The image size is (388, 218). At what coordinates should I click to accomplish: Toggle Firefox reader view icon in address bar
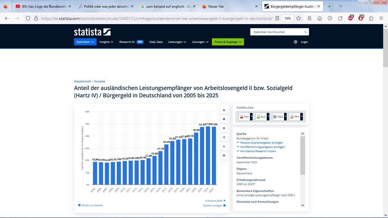tap(277, 18)
